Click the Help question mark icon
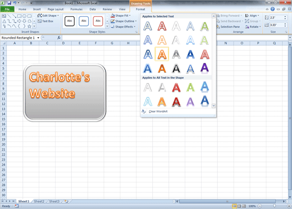 [x=272, y=9]
